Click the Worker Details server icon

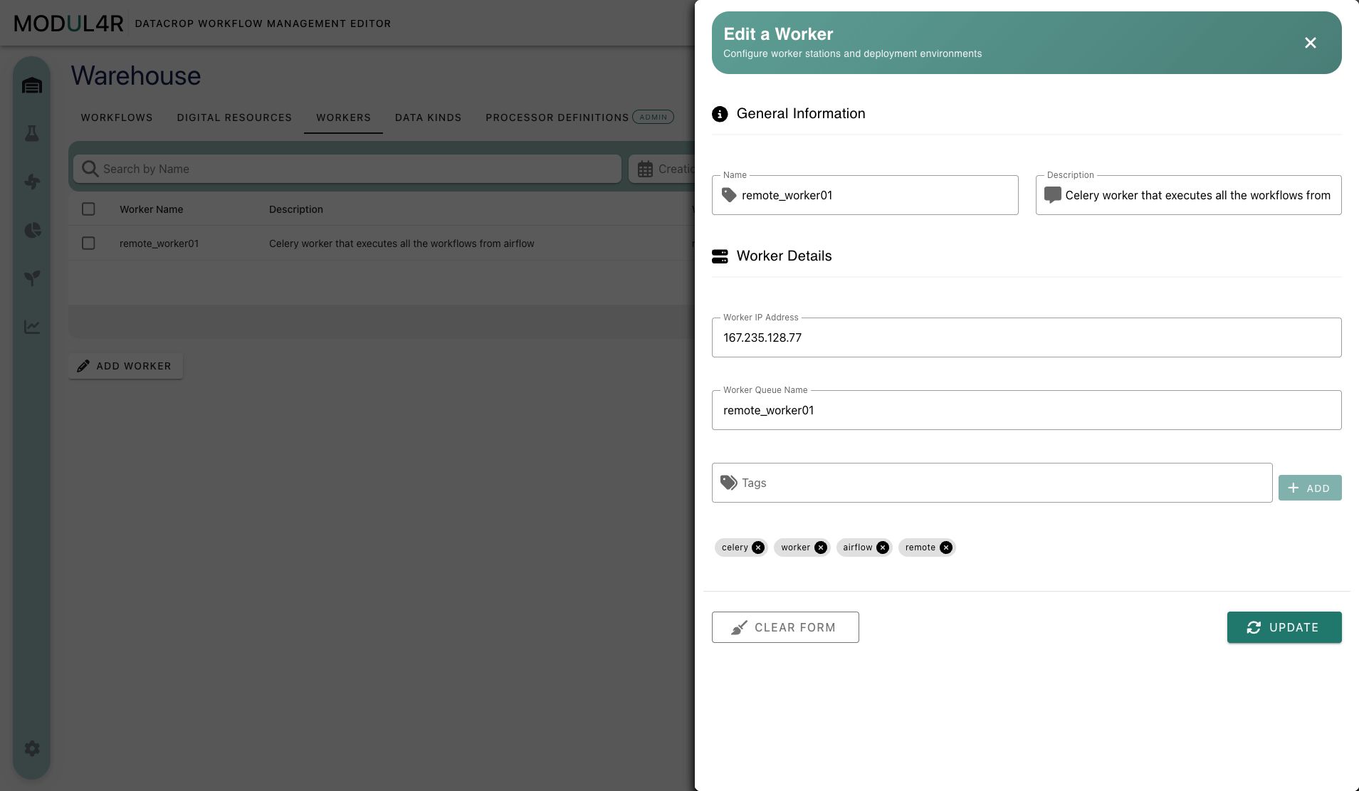tap(720, 256)
